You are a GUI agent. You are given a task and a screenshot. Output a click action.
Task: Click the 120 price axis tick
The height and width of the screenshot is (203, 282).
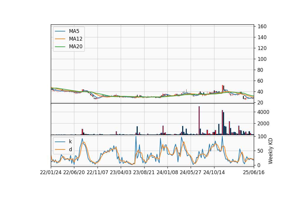262,48
